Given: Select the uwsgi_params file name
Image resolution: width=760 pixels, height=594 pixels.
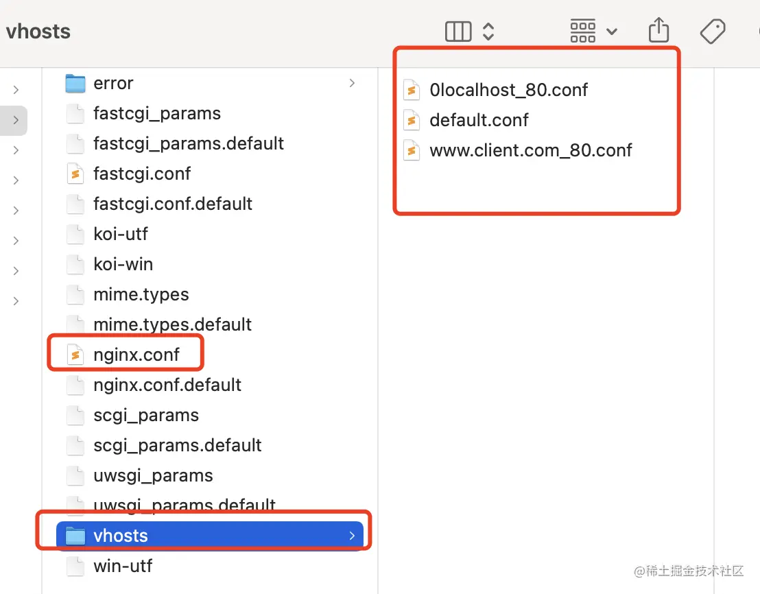Looking at the screenshot, I should [153, 475].
